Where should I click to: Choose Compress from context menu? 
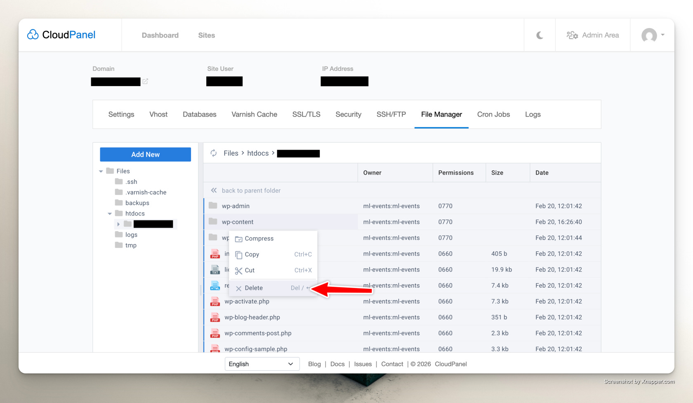273,239
